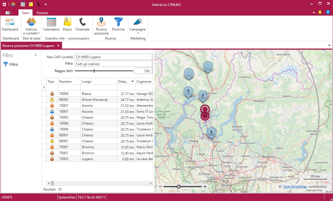Collapse the Filtro side panel

tap(36, 55)
